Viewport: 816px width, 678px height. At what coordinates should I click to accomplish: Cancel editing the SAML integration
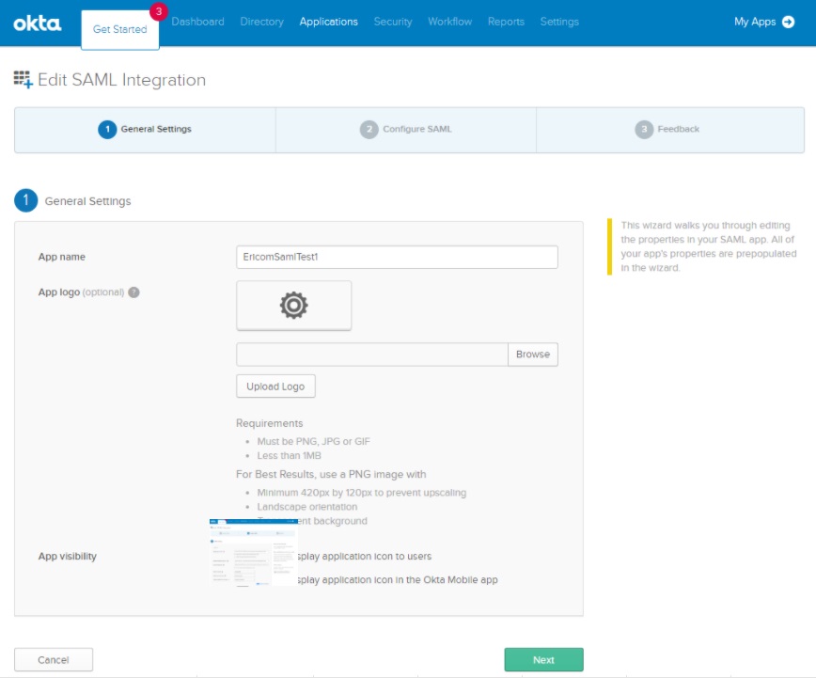(54, 660)
